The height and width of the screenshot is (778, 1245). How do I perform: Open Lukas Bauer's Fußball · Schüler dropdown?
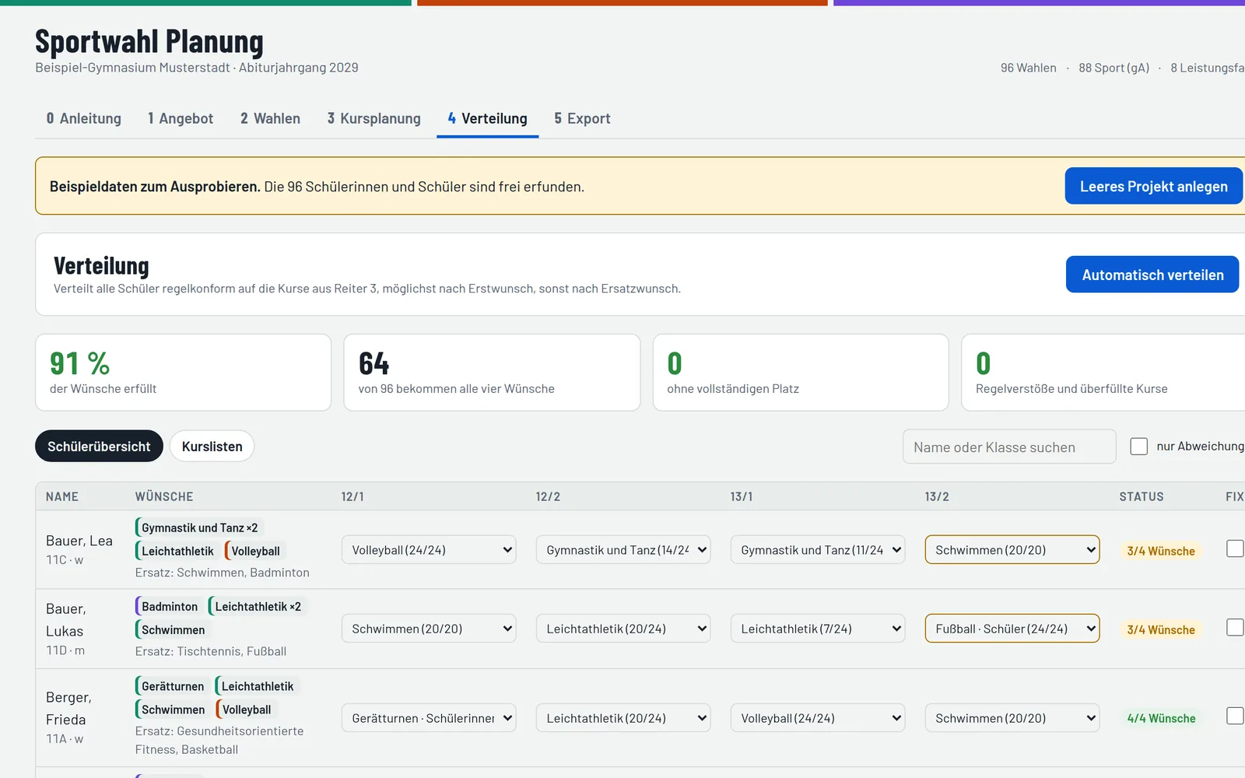1012,629
